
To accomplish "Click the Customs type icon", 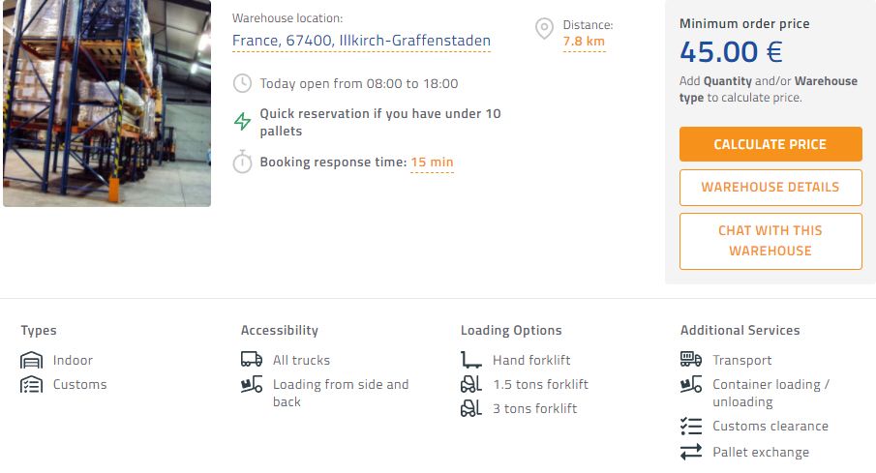I will pyautogui.click(x=32, y=384).
